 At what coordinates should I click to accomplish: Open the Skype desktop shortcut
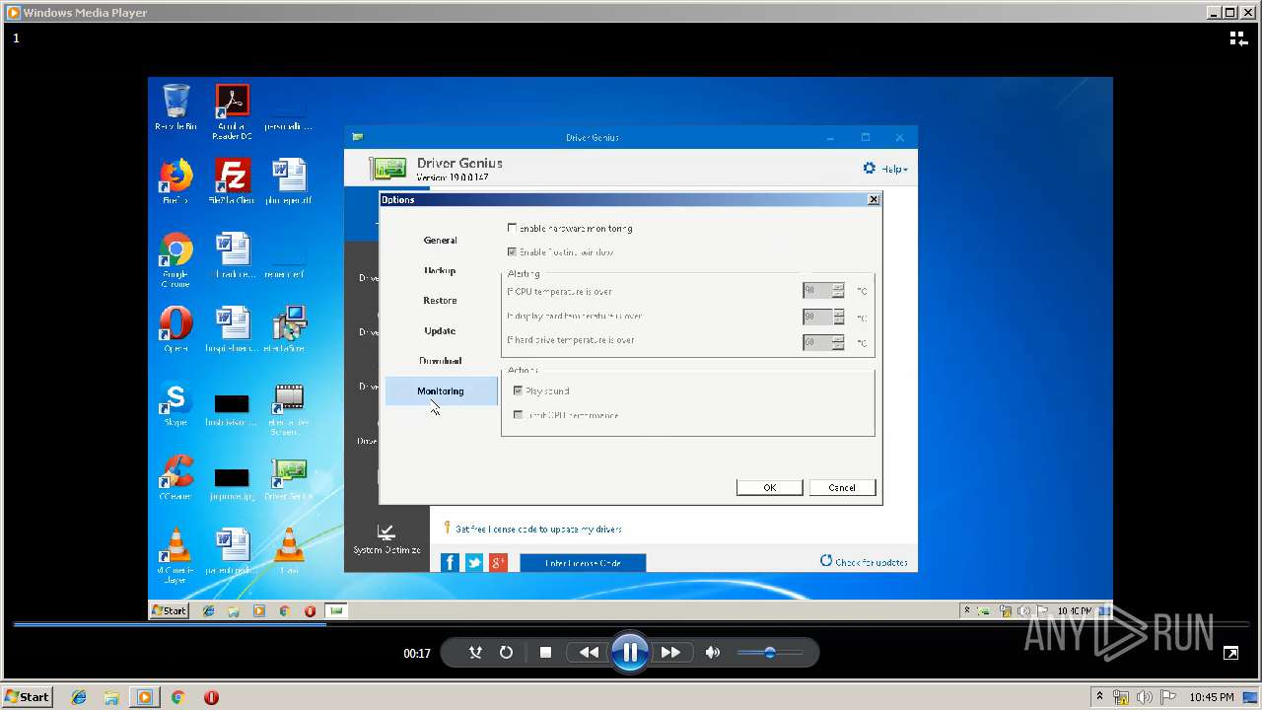pos(175,403)
